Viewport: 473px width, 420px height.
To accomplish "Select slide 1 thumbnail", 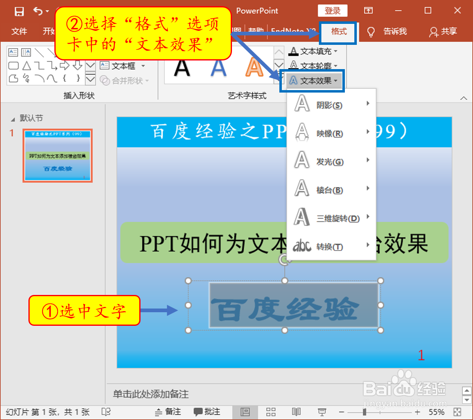I will (x=57, y=155).
